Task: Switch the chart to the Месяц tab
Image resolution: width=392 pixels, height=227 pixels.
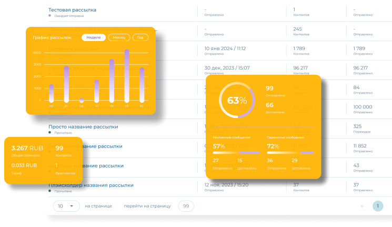Action: coord(119,37)
